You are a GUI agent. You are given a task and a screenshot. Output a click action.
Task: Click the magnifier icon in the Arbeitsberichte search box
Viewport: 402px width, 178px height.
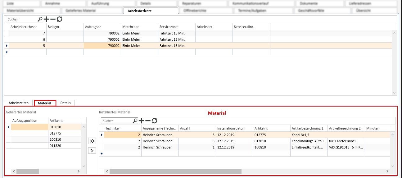40,19
